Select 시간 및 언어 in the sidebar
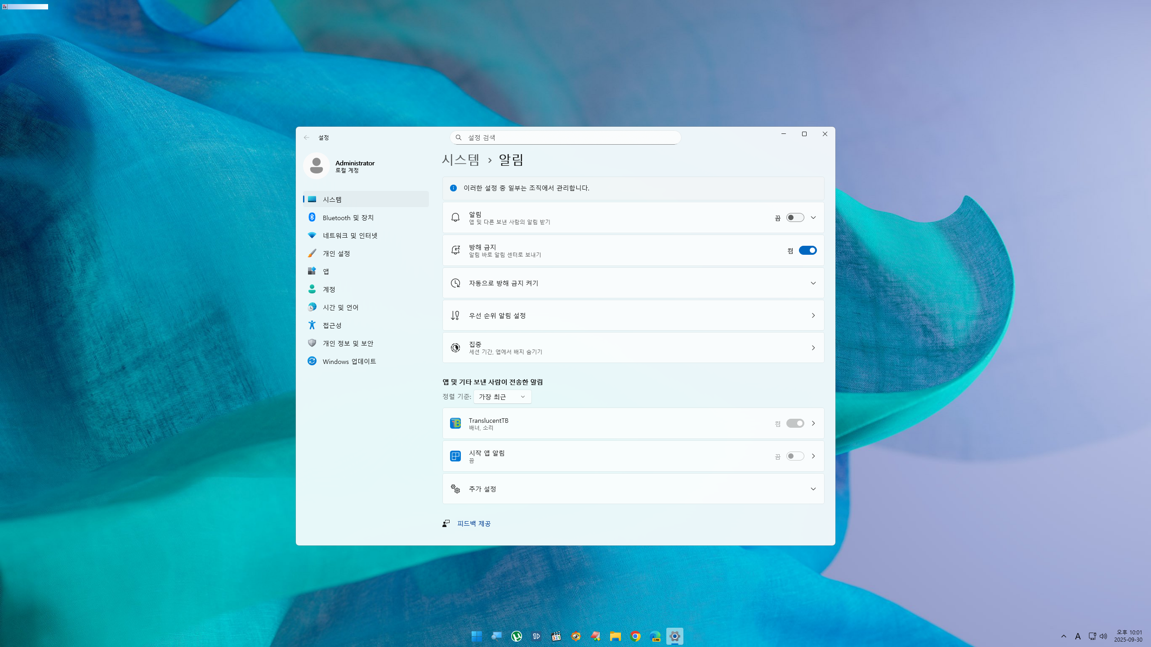The width and height of the screenshot is (1151, 647). 340,307
